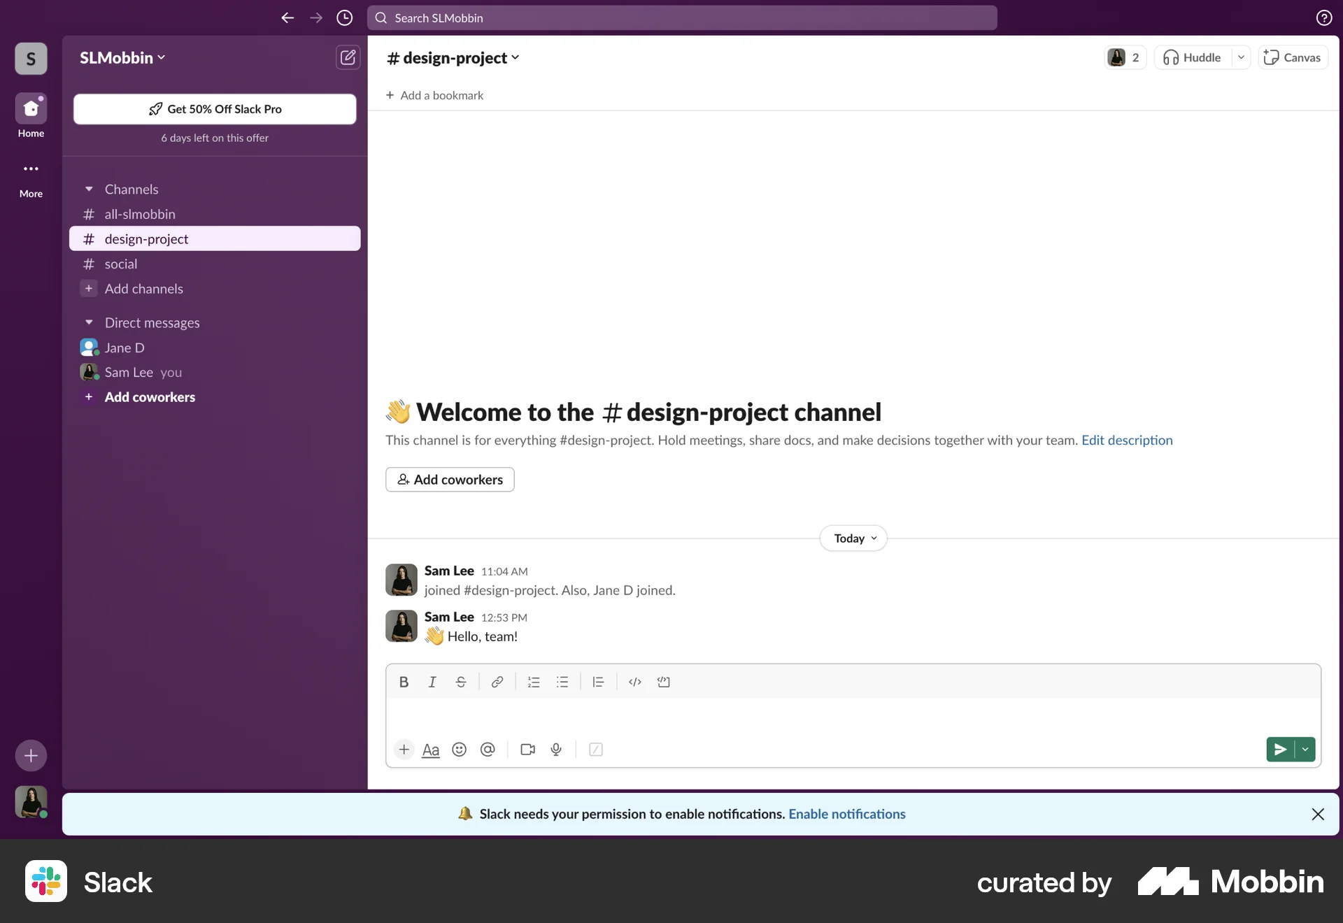Click the mention someone (@) icon
The image size is (1343, 923).
point(488,750)
